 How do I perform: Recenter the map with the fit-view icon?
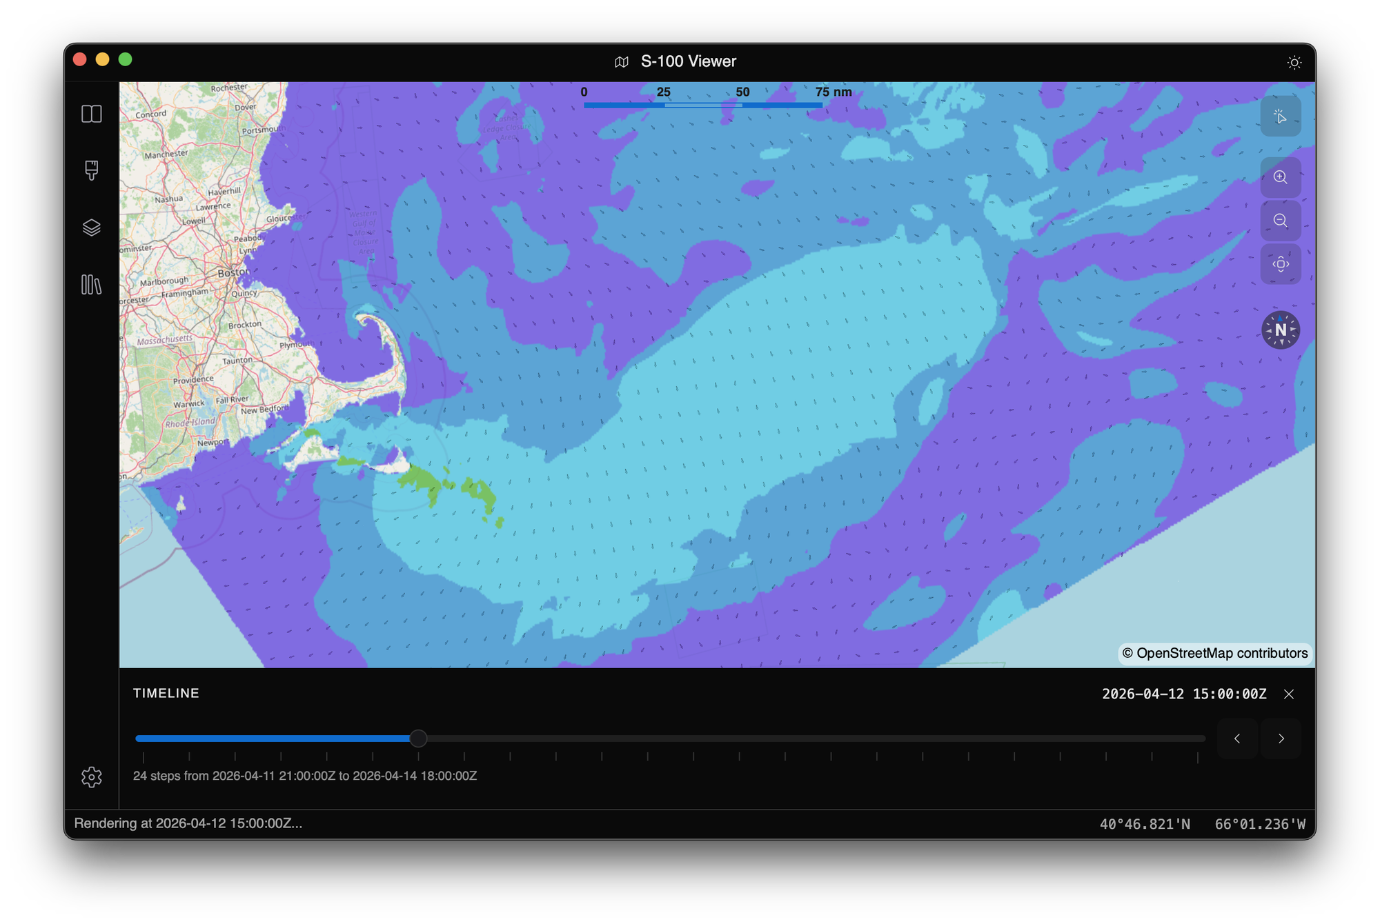(x=1281, y=264)
